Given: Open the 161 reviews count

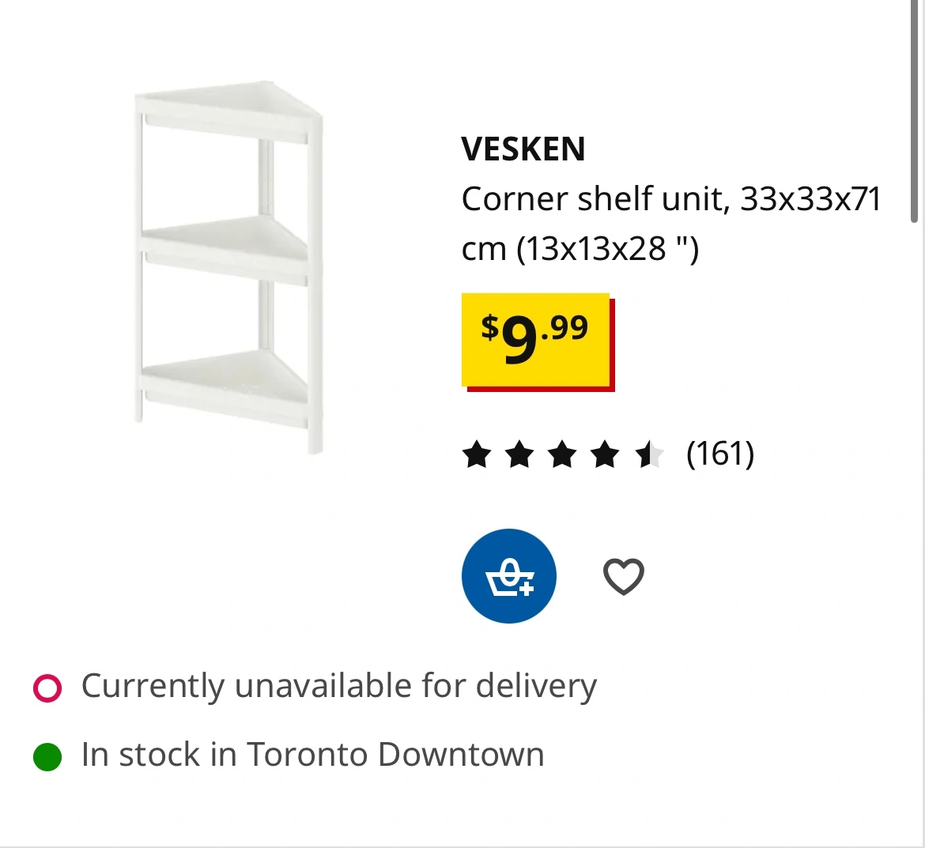Looking at the screenshot, I should coord(720,454).
